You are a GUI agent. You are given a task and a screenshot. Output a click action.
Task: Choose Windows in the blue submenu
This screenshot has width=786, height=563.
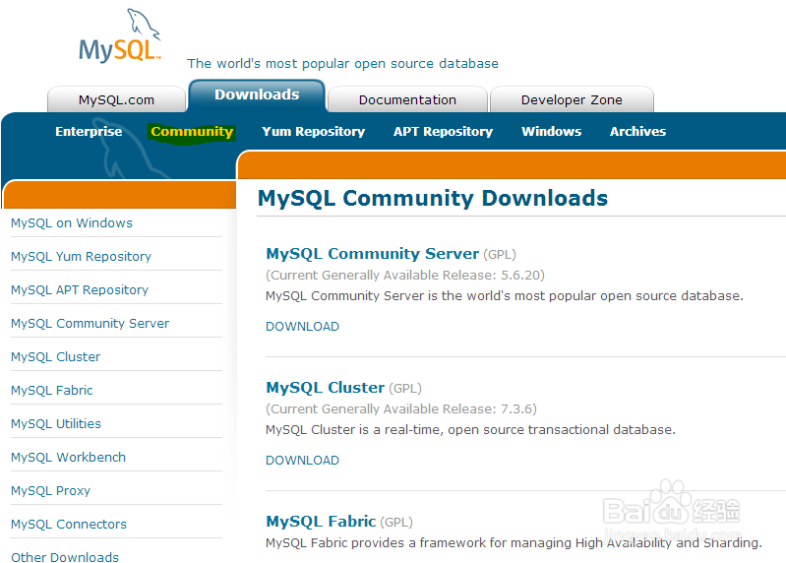(x=552, y=131)
